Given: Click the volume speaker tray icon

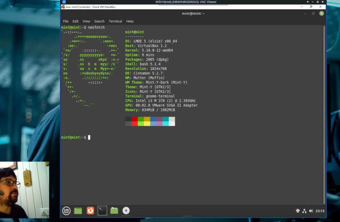Looking at the screenshot, I should 311,211.
